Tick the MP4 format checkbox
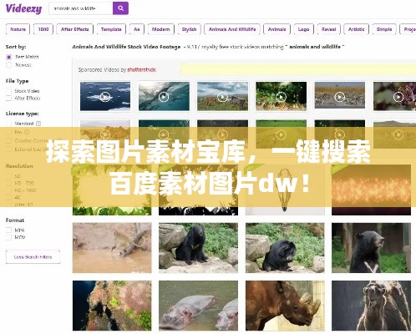 pyautogui.click(x=9, y=230)
